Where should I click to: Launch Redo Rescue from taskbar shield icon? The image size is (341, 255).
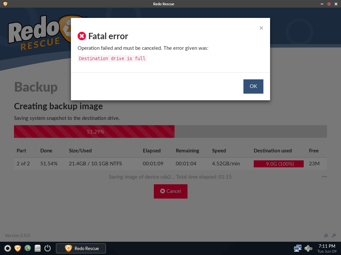coord(18,248)
